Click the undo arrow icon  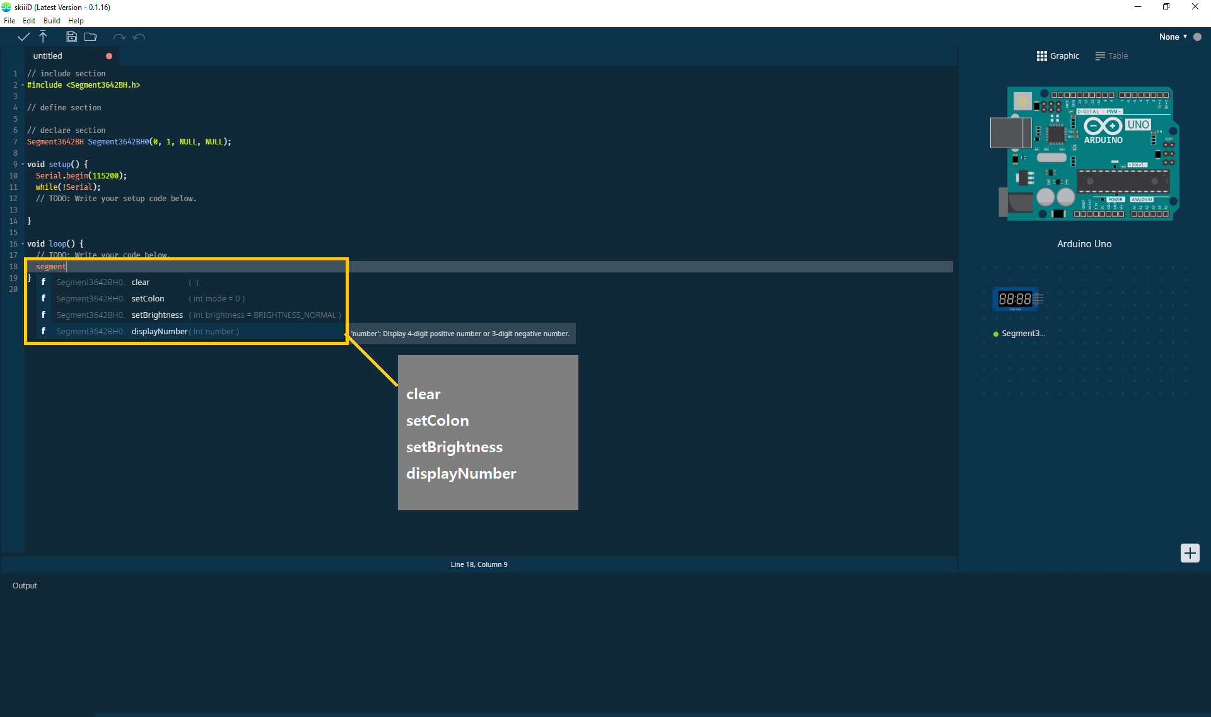[x=139, y=37]
